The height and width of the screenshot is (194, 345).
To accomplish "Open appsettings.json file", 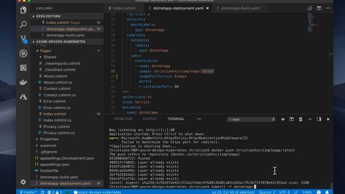I will pyautogui.click(x=54, y=164).
